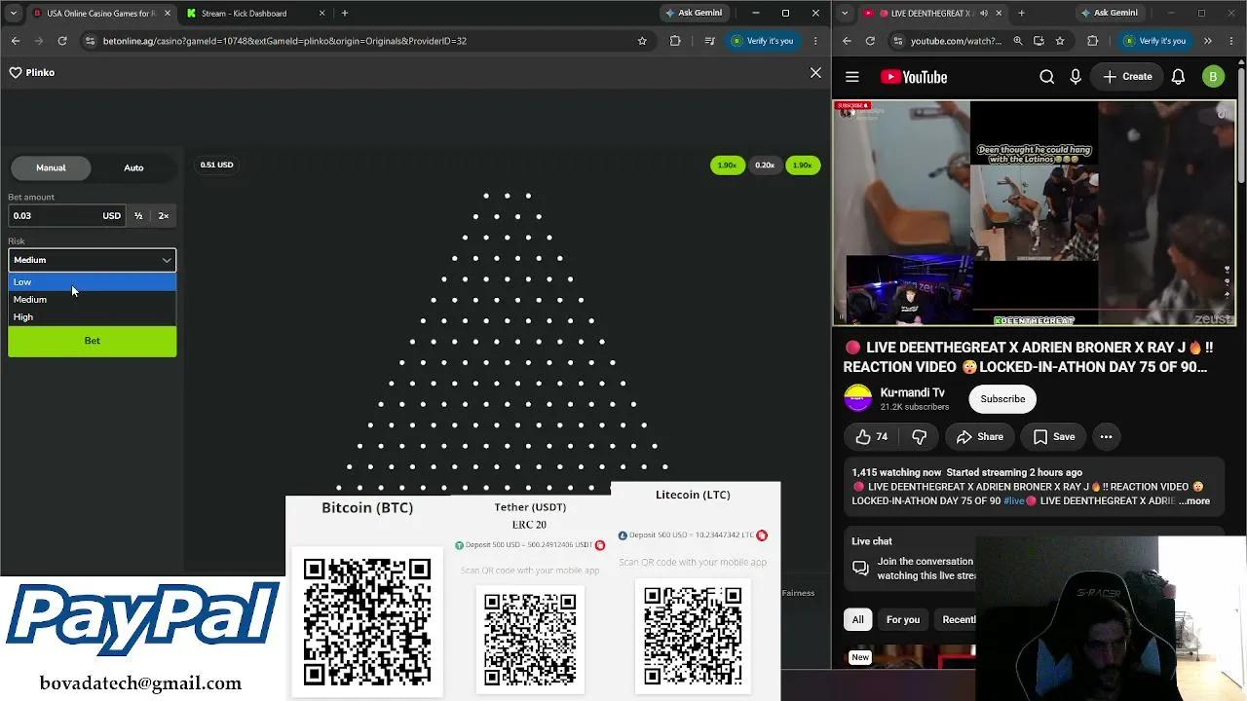Favorite Plinko with the heart icon
This screenshot has width=1247, height=701.
point(16,73)
